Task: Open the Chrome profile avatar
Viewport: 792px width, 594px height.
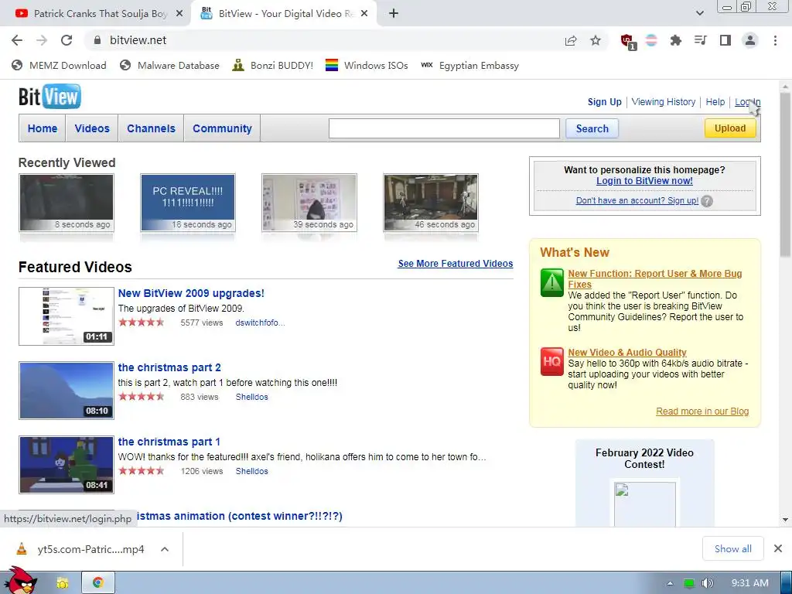Action: click(750, 40)
